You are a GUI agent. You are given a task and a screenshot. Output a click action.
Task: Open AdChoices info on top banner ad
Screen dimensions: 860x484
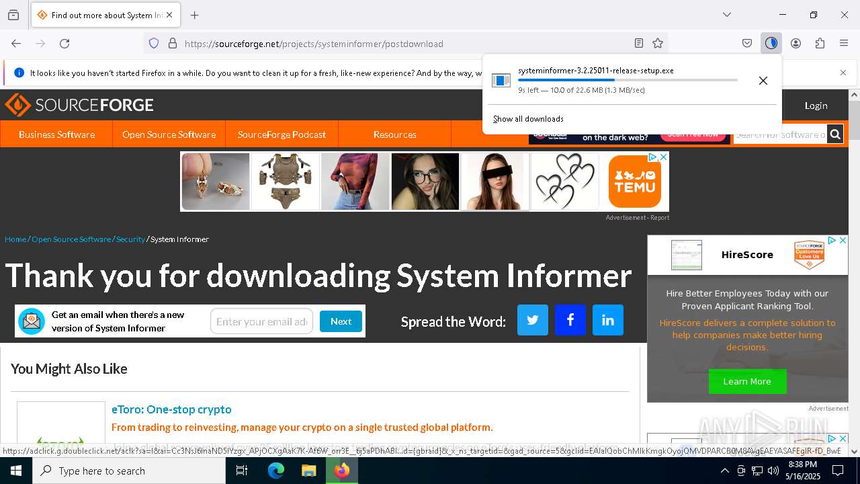[652, 157]
